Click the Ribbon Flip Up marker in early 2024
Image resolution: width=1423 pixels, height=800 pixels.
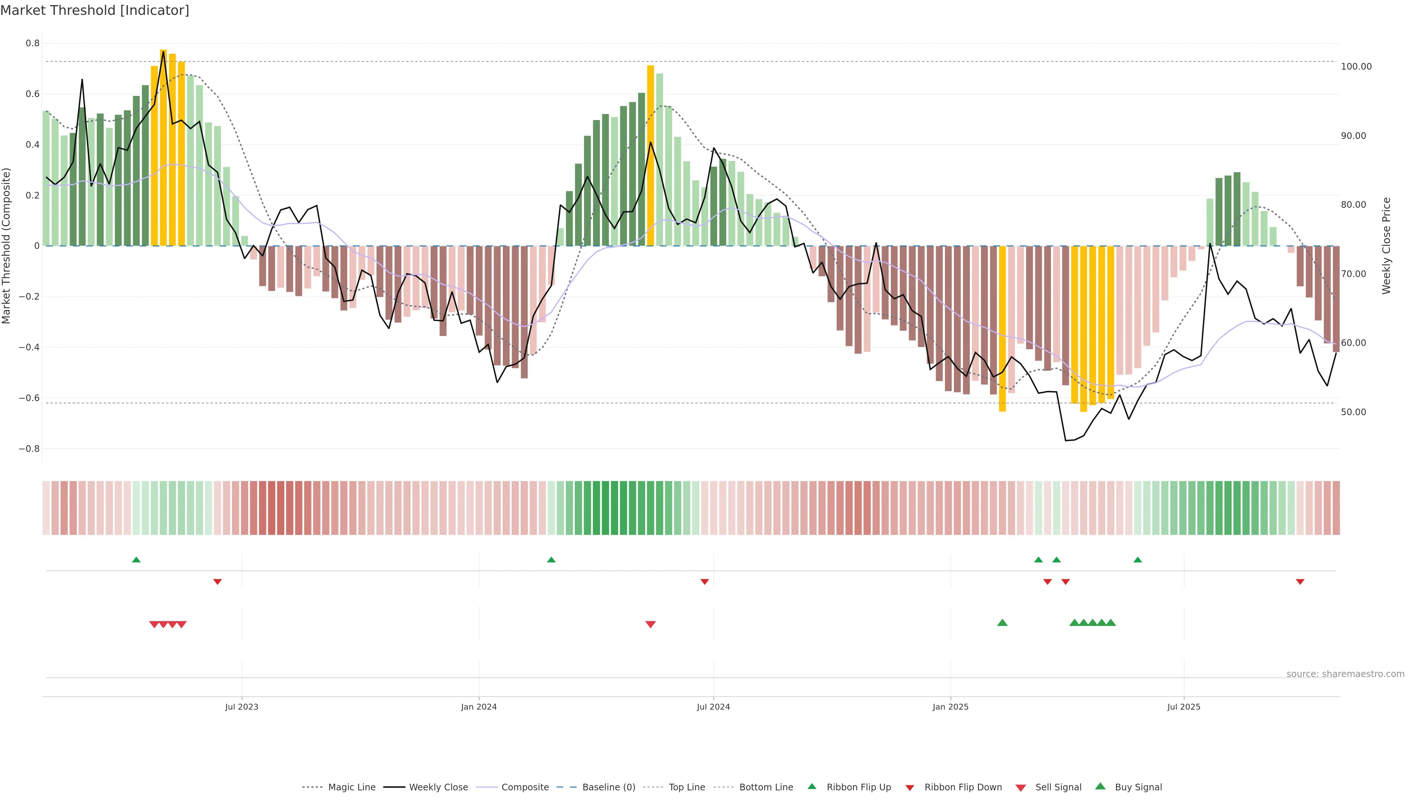point(551,560)
